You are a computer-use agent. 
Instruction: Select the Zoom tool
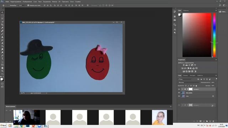pyautogui.click(x=2, y=71)
